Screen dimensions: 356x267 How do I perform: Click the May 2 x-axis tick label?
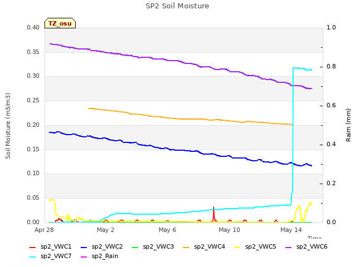106,230
